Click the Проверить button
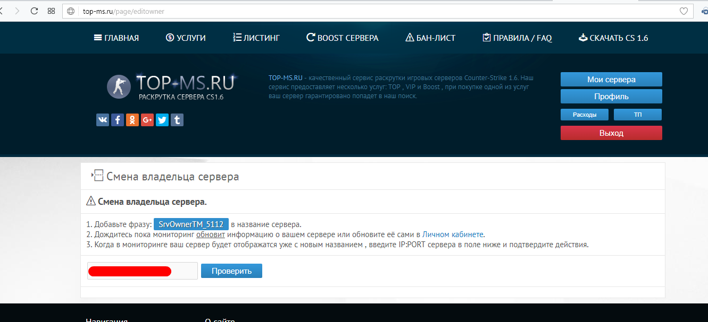This screenshot has width=708, height=322. click(231, 271)
